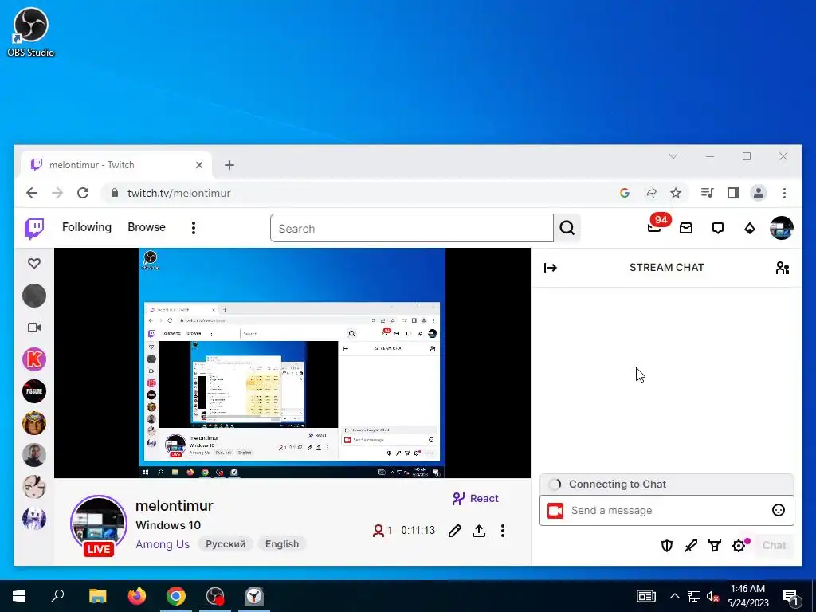Click OBS Studio in the taskbar
The image size is (816, 612).
215,596
